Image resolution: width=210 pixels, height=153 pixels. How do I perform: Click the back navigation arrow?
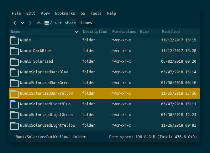click(x=15, y=23)
